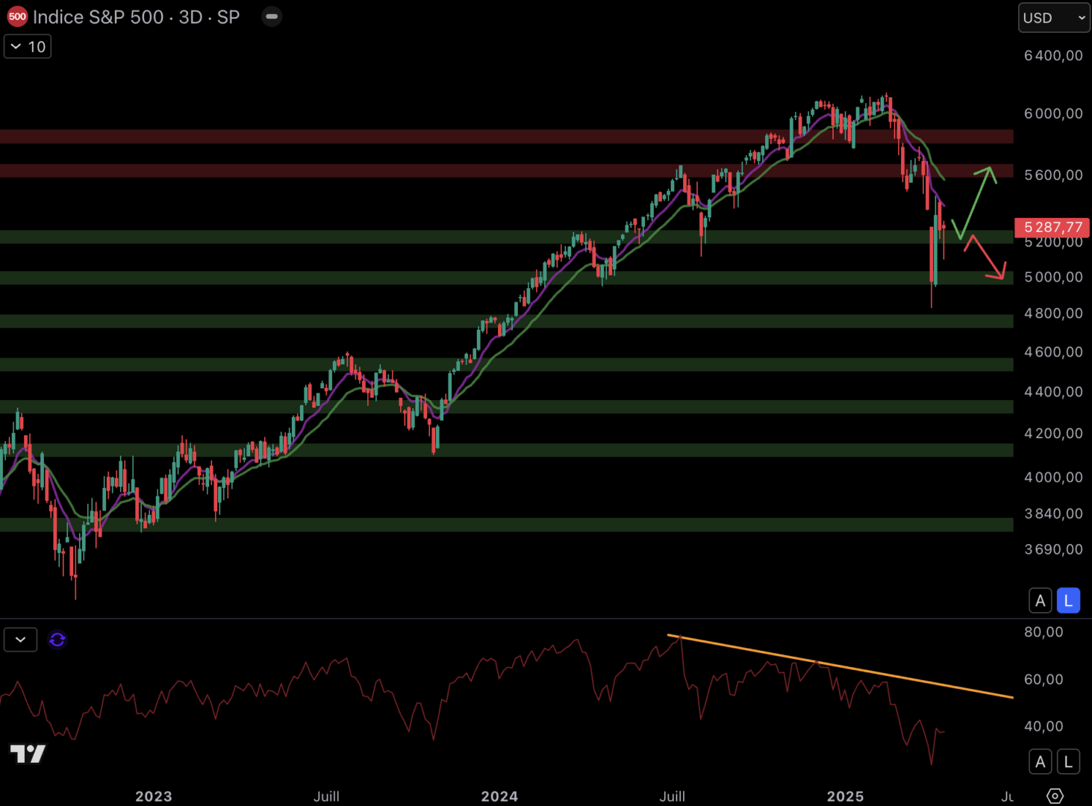Viewport: 1092px width, 806px height.
Task: Toggle auto scale A on indicator pane
Action: click(x=1040, y=762)
